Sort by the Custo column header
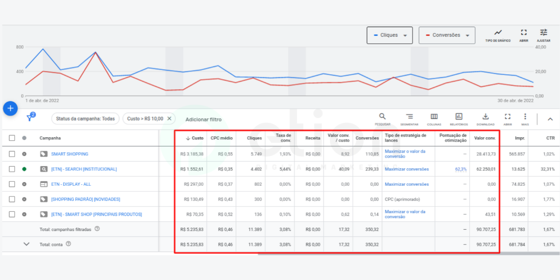This screenshot has width=560, height=280. coord(195,138)
